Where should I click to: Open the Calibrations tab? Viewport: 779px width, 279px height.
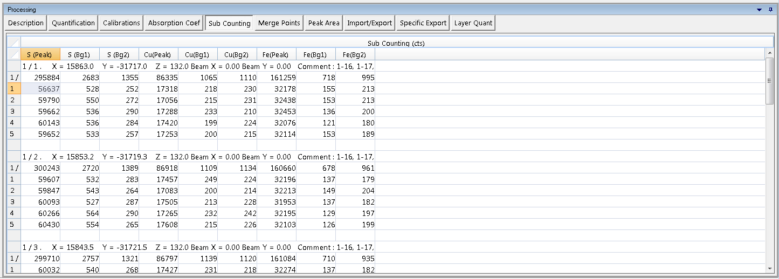coord(121,23)
